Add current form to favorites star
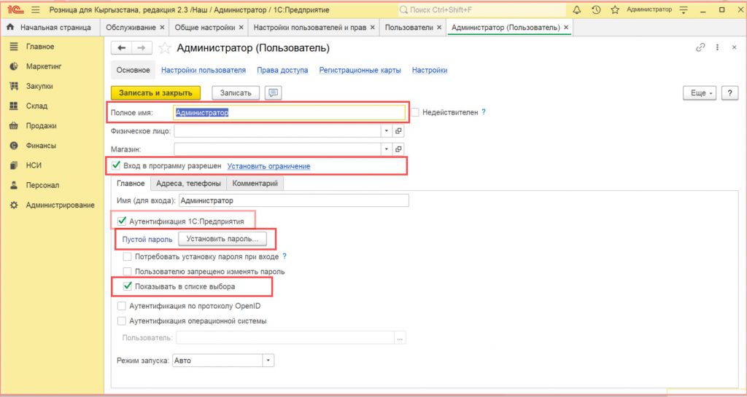Screen dimensions: 747x397 tap(165, 48)
